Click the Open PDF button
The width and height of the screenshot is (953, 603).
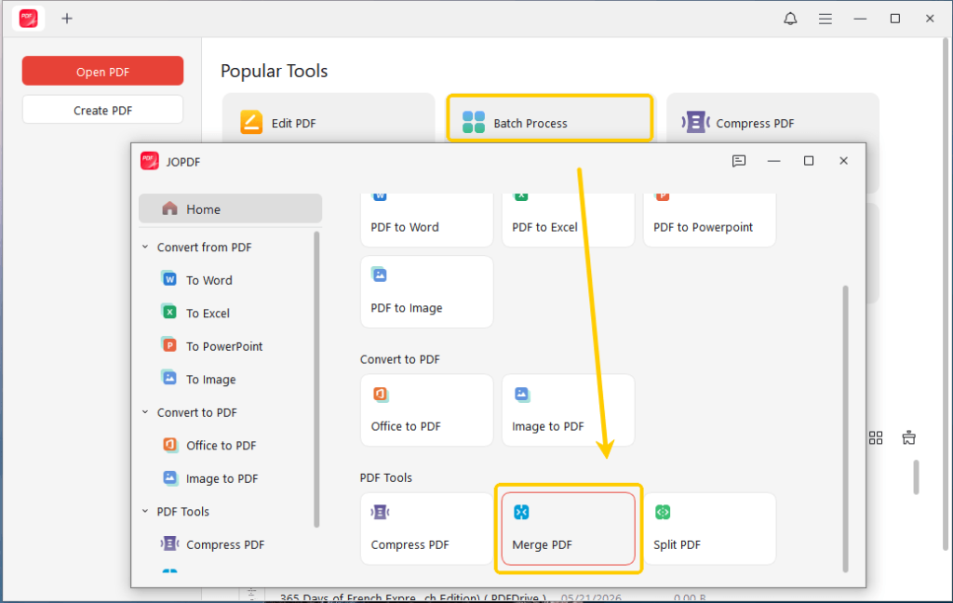point(102,71)
